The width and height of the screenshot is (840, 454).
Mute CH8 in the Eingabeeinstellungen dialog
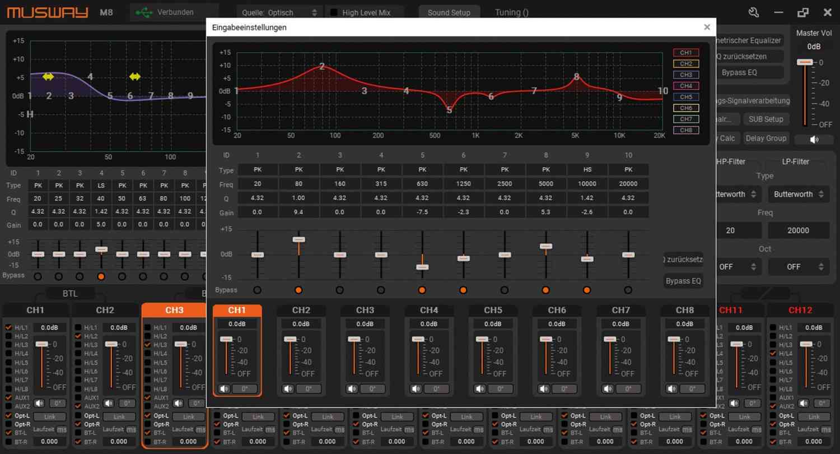671,388
